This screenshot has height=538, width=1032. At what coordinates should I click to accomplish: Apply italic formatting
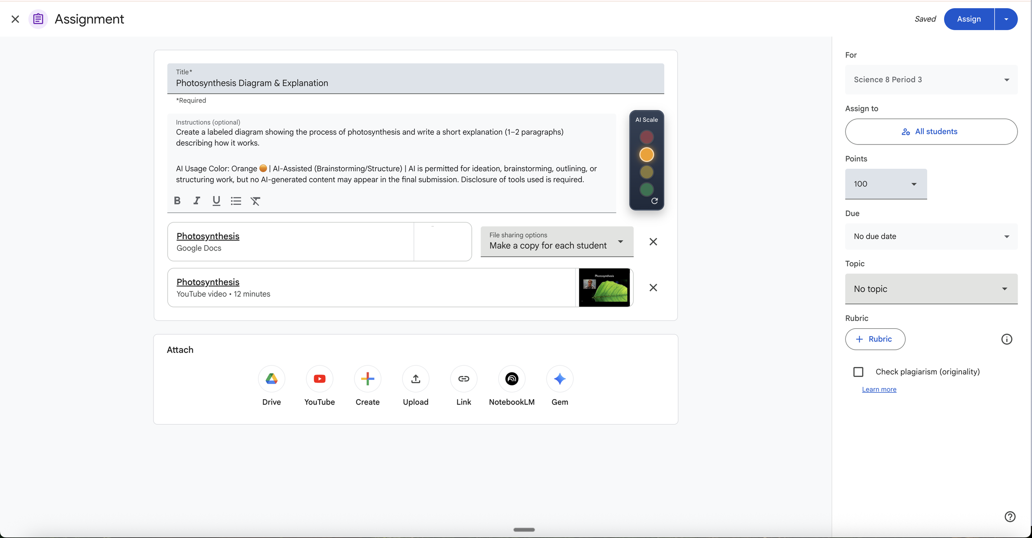coord(196,201)
